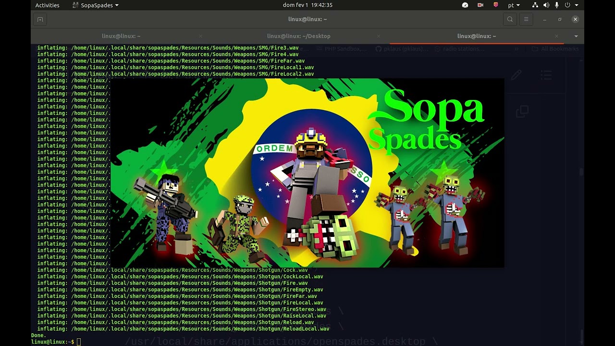The width and height of the screenshot is (615, 346).
Task: Switch to the first linux@linux: ~ tab
Action: [121, 36]
